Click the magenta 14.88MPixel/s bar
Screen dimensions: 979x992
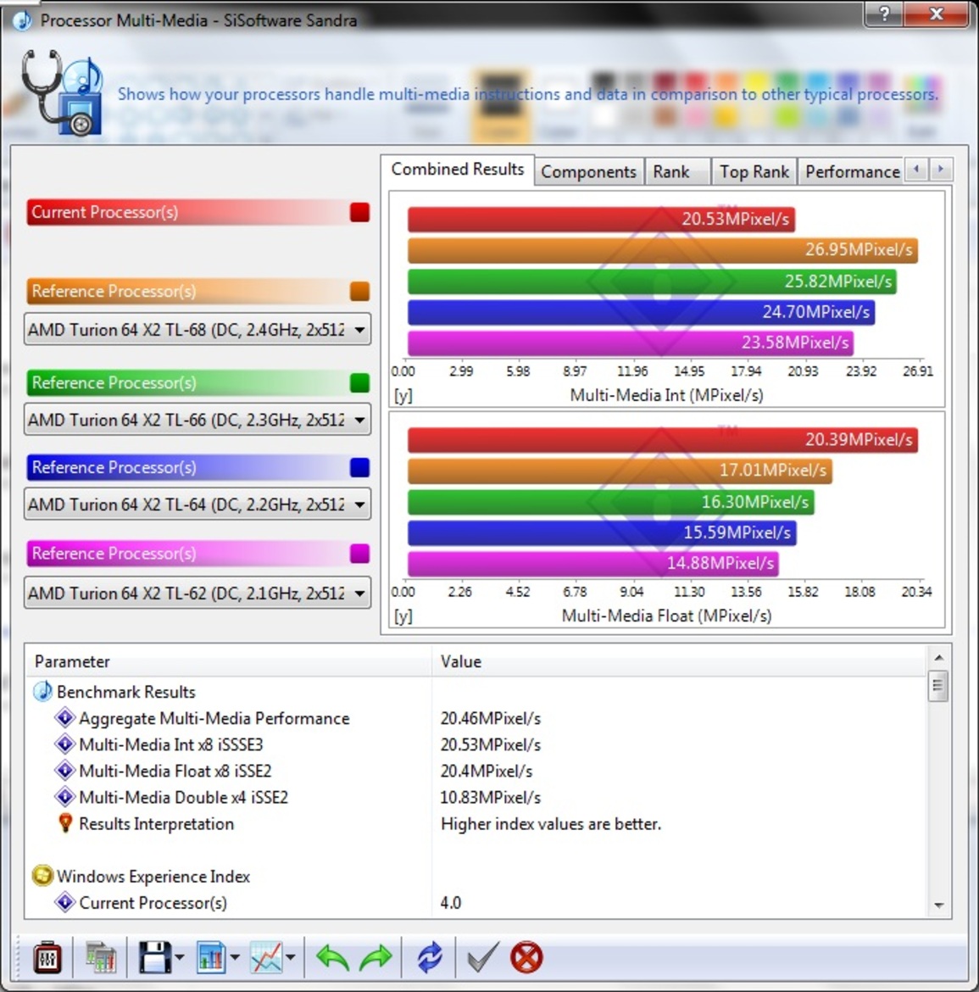(593, 564)
